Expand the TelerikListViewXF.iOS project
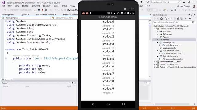Image resolution: width=197 pixels, height=110 pixels. click(x=155, y=64)
